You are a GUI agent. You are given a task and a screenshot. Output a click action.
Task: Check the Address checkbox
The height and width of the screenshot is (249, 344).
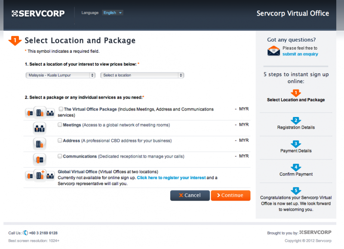tap(60, 140)
